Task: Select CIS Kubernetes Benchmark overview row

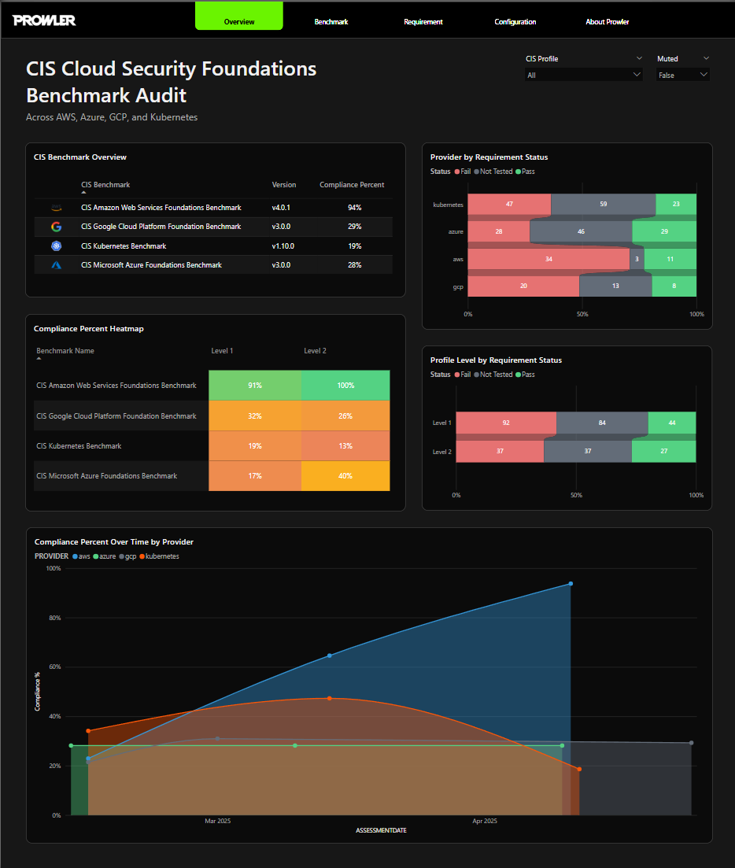Action: tap(213, 246)
